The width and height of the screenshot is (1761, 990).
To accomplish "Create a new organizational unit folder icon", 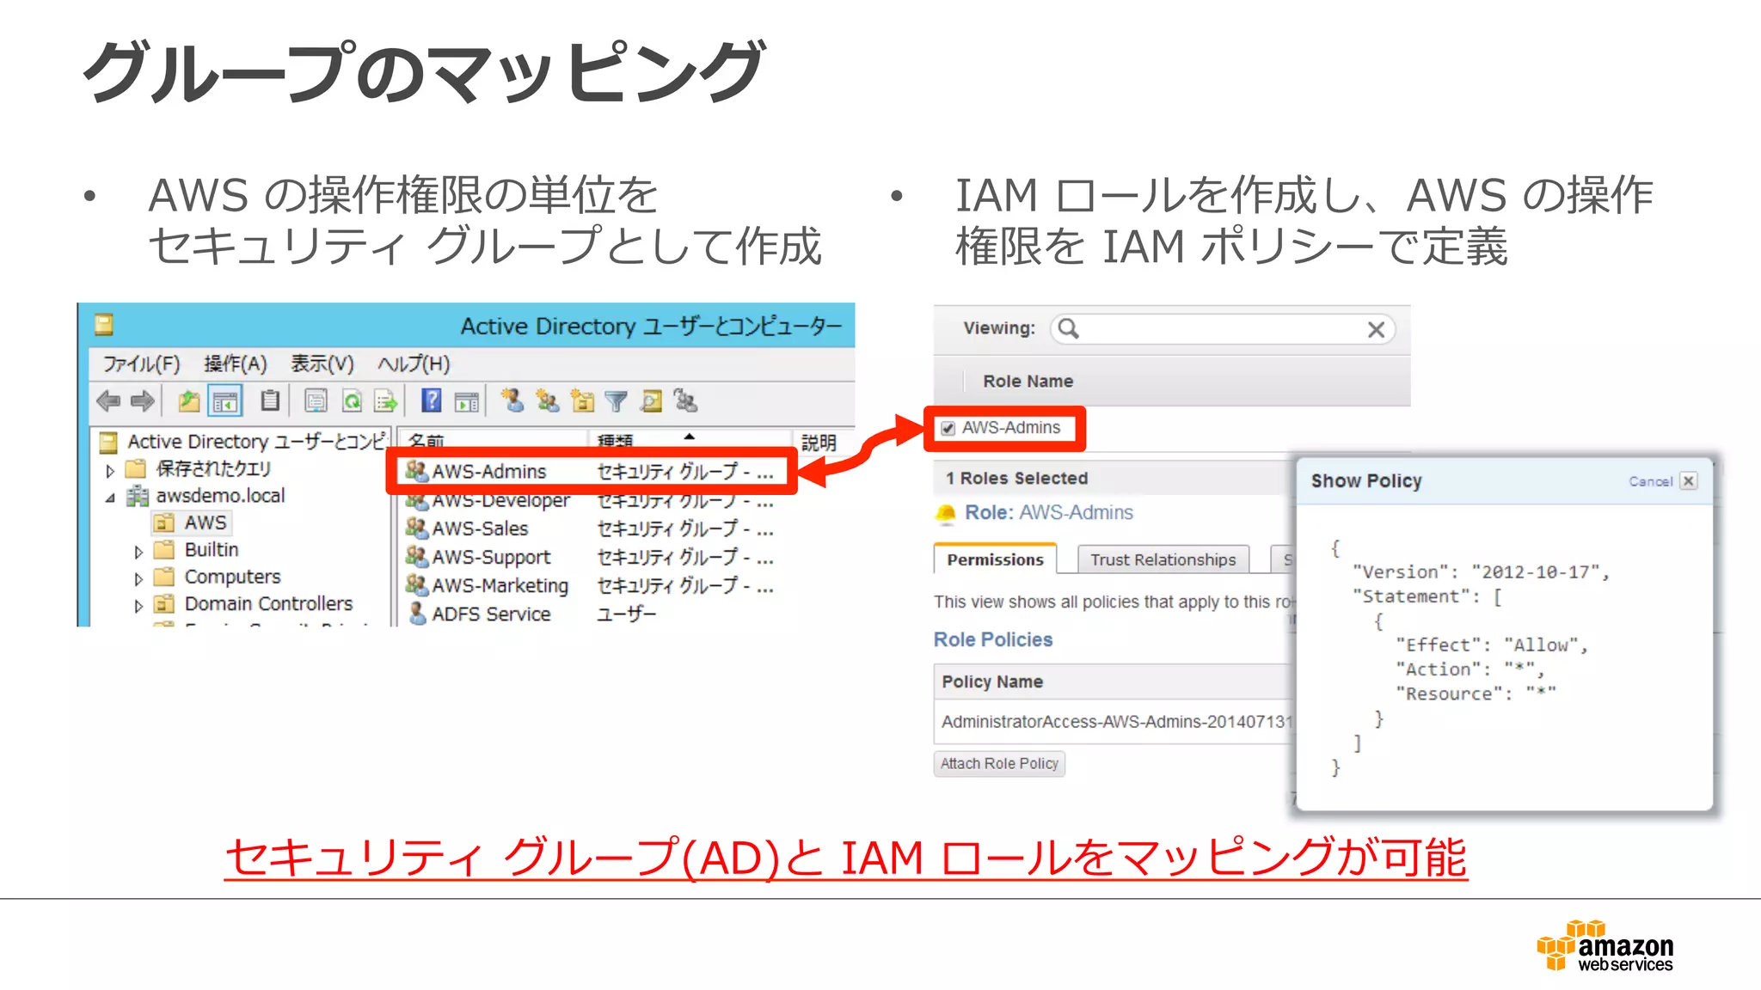I will click(x=583, y=400).
